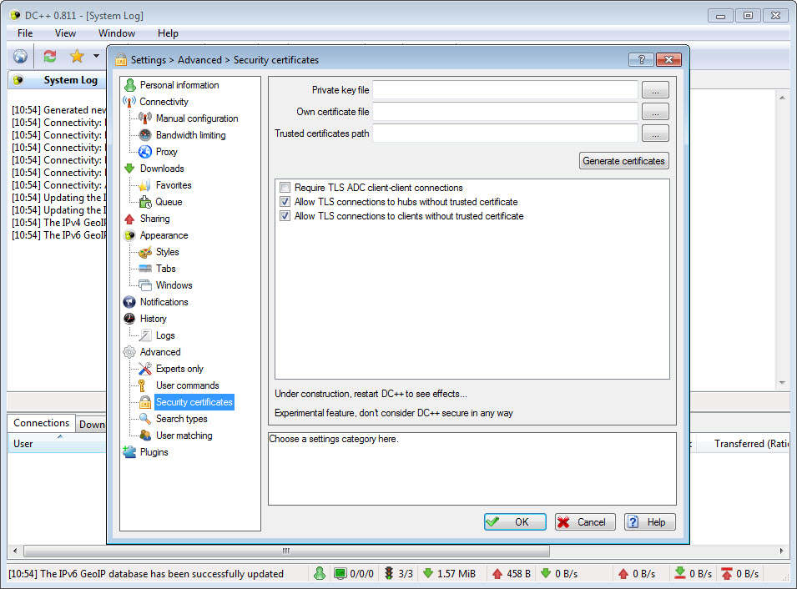Click the Manual configuration icon
Image resolution: width=797 pixels, height=589 pixels.
point(145,118)
